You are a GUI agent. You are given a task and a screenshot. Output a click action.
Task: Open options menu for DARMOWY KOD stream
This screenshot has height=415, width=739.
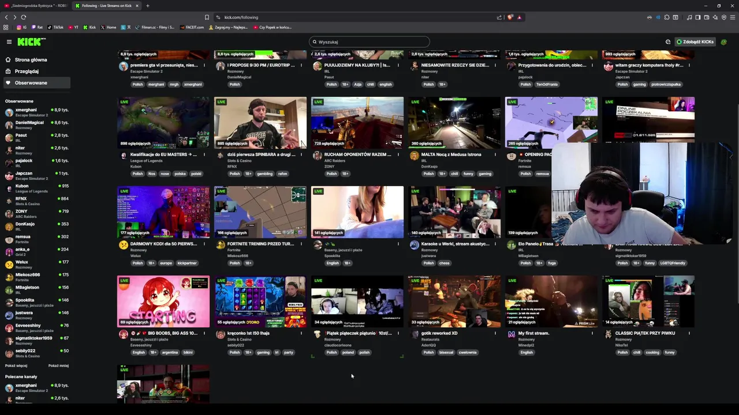pyautogui.click(x=204, y=244)
